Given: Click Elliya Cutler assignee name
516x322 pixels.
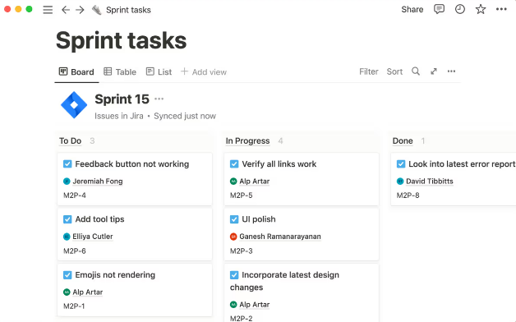Looking at the screenshot, I should pyautogui.click(x=93, y=237).
